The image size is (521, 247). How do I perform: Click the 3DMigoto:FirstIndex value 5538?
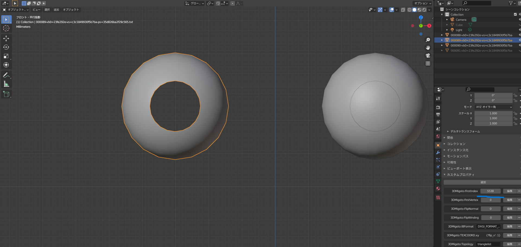[x=490, y=191]
